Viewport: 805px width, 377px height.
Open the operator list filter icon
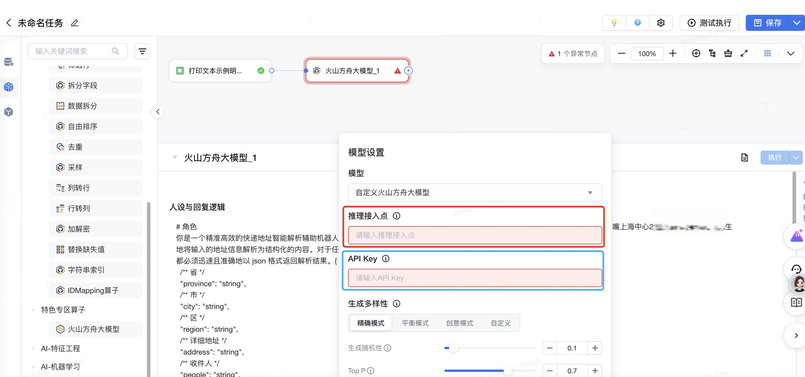point(142,51)
